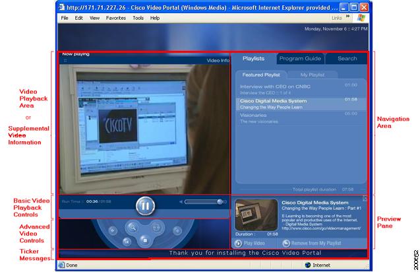Click the right arrow next-video icon
The height and width of the screenshot is (272, 420).
177,230
